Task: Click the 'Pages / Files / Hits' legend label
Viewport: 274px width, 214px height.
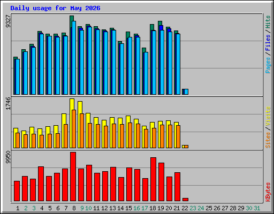Action: [268, 44]
